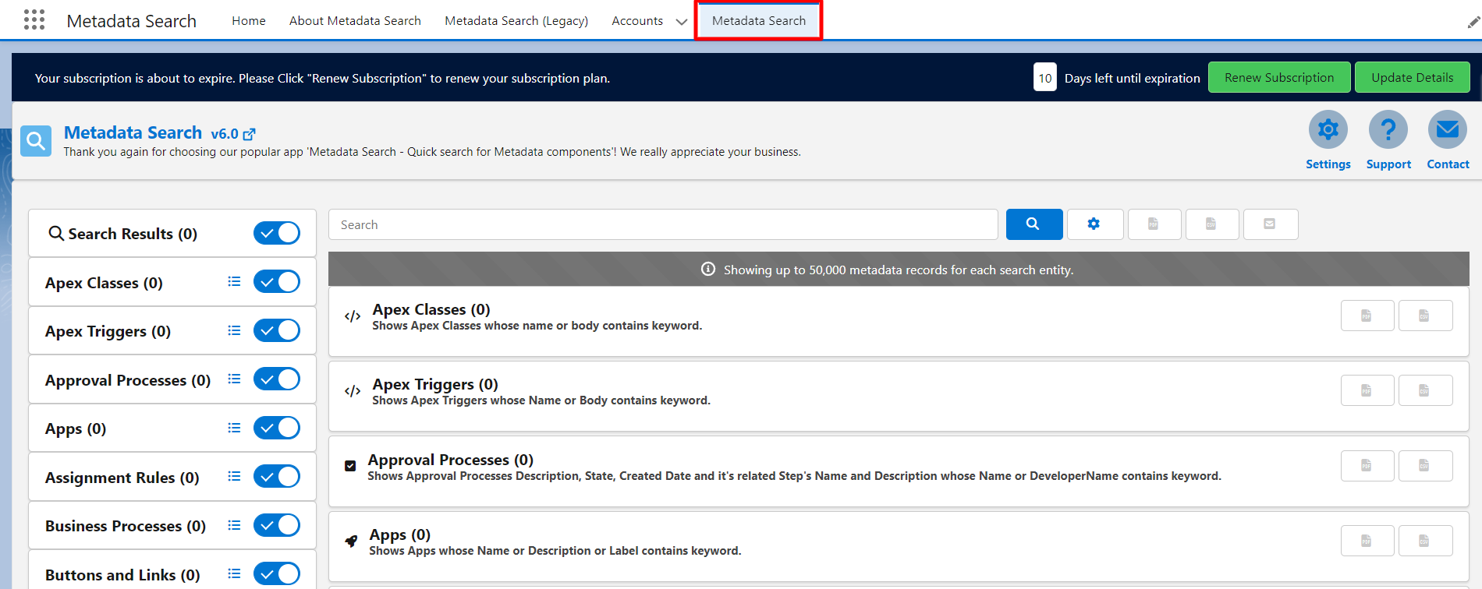
Task: Open the Accounts tab
Action: (637, 21)
